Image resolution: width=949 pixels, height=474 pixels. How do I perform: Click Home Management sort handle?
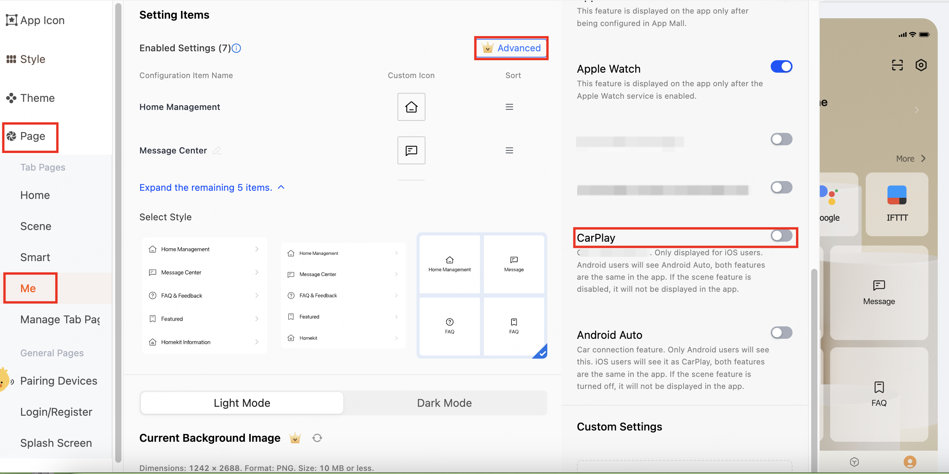point(509,107)
